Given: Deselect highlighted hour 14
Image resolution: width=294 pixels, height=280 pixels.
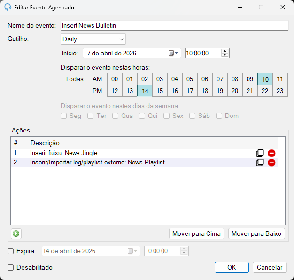Looking at the screenshot, I should point(145,91).
